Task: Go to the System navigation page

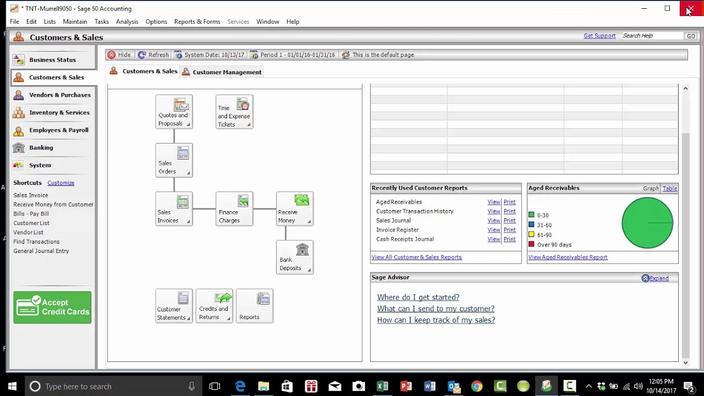Action: (x=53, y=165)
